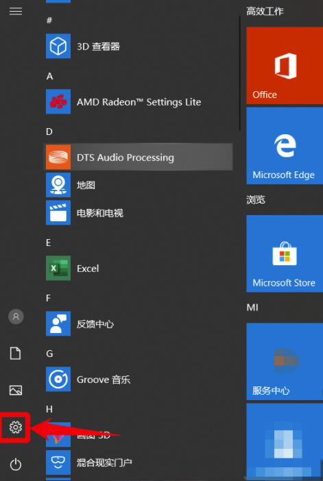This screenshot has height=481, width=323.
Task: Click the 服务中心 tile
Action: click(285, 361)
